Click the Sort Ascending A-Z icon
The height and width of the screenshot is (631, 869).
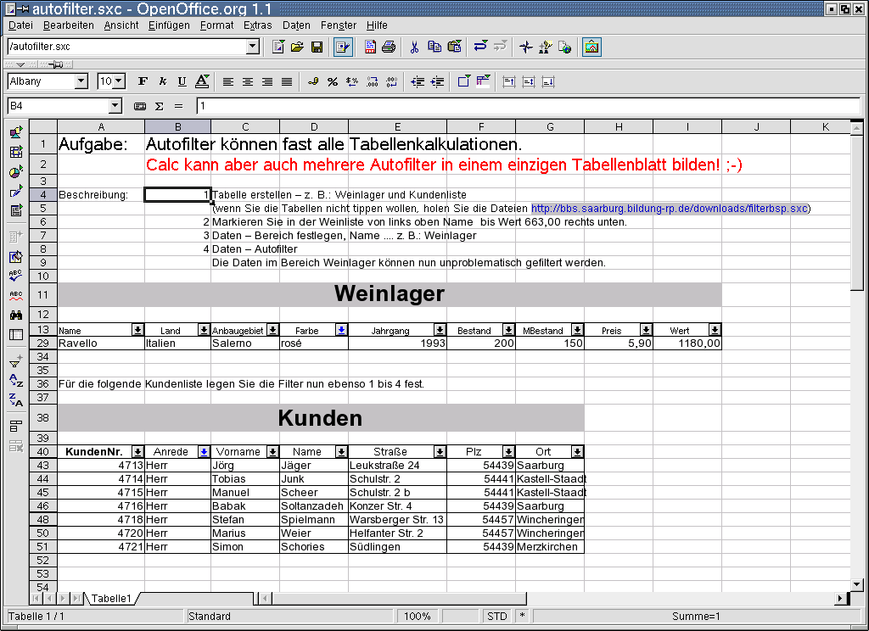point(15,380)
